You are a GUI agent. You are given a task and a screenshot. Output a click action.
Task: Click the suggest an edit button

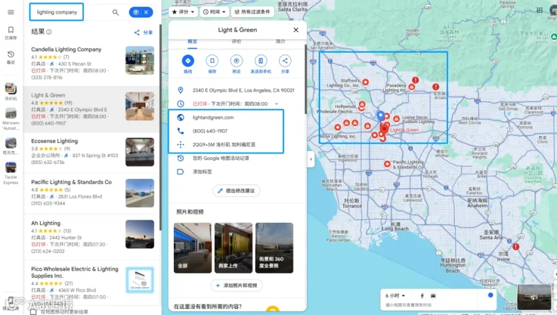[x=236, y=191]
